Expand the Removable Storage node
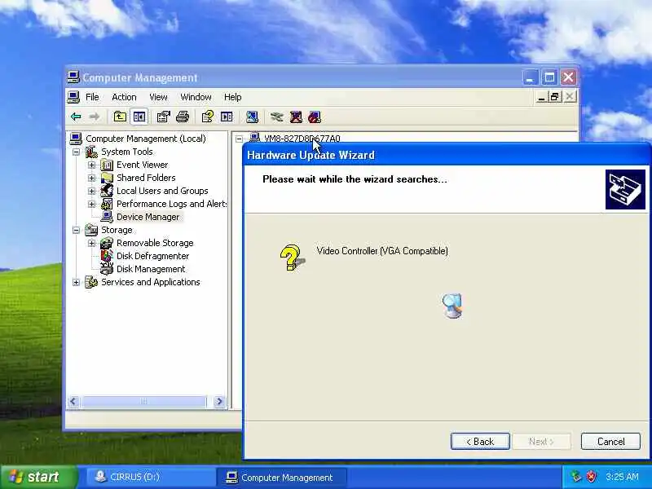Screen dimensions: 652x489 pos(91,243)
